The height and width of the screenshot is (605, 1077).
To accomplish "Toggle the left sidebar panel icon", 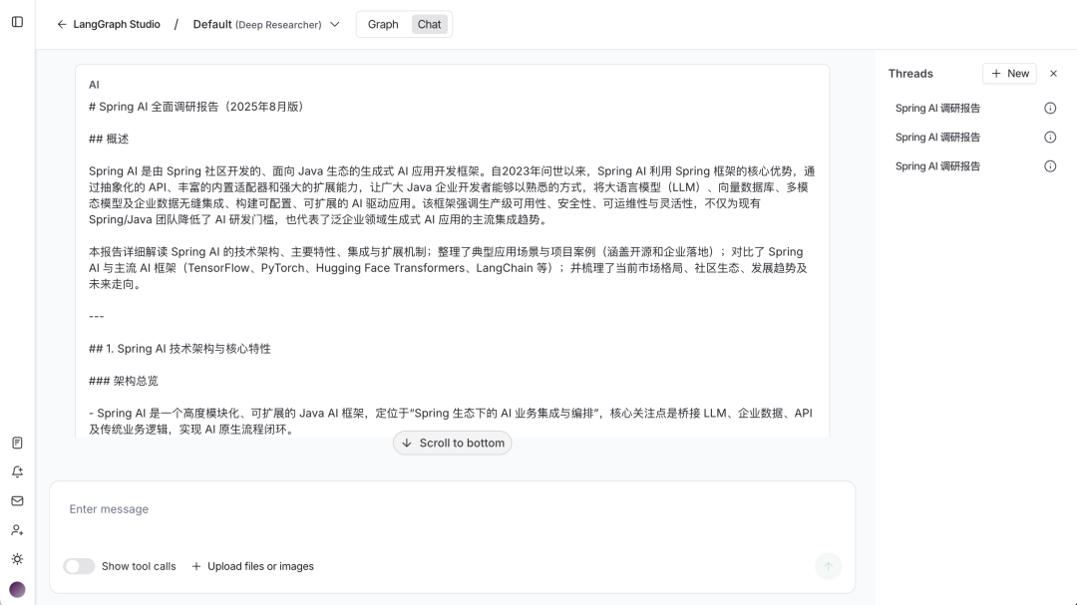I will point(17,22).
